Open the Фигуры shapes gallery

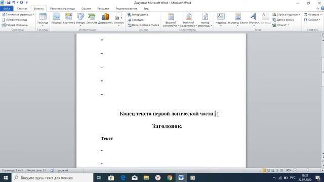pos(80,19)
